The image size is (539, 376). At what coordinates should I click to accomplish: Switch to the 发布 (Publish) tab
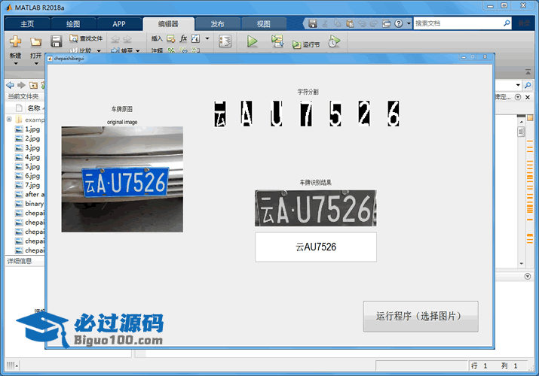(x=218, y=24)
